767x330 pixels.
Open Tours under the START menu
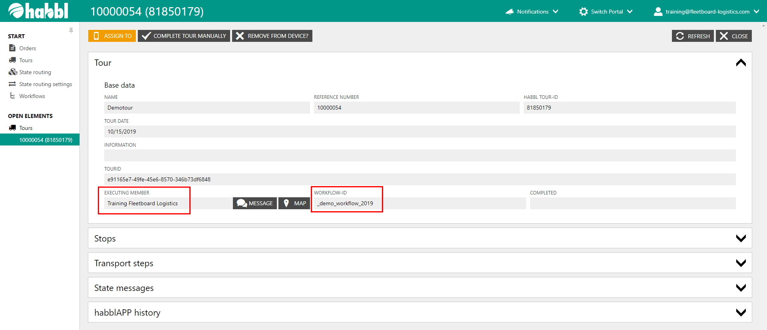pos(26,60)
